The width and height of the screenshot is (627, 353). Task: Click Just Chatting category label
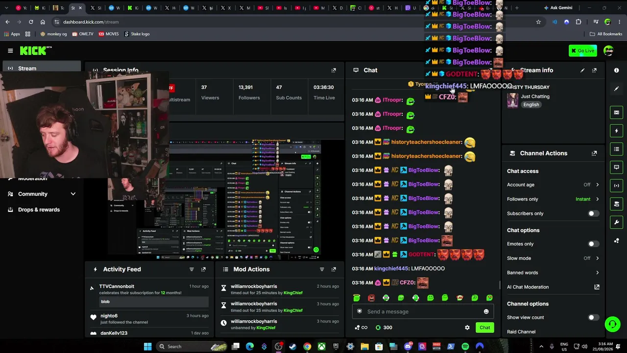point(535,97)
